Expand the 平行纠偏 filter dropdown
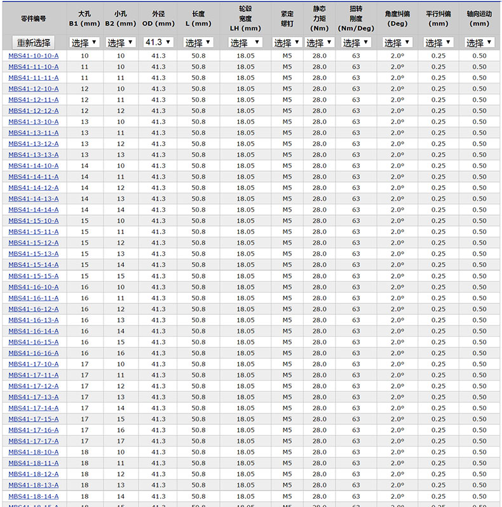Screen dimensions: 502x507 (x=438, y=43)
